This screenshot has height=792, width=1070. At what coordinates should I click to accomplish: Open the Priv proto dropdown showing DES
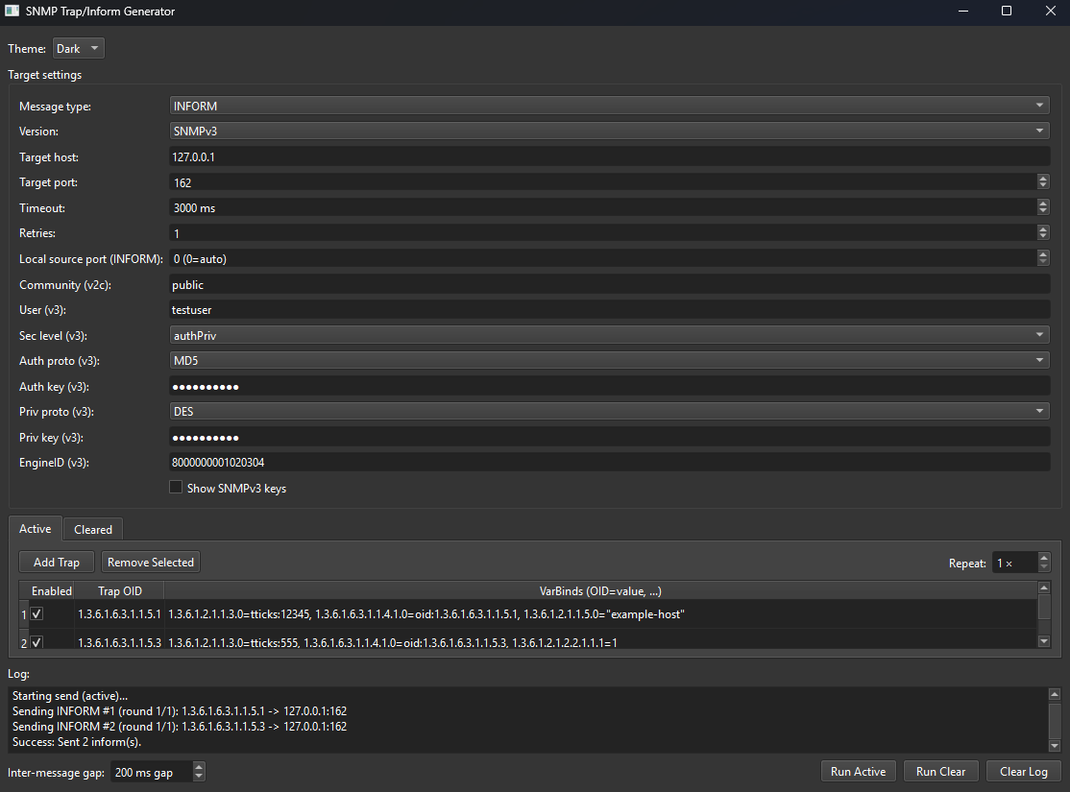[x=610, y=411]
